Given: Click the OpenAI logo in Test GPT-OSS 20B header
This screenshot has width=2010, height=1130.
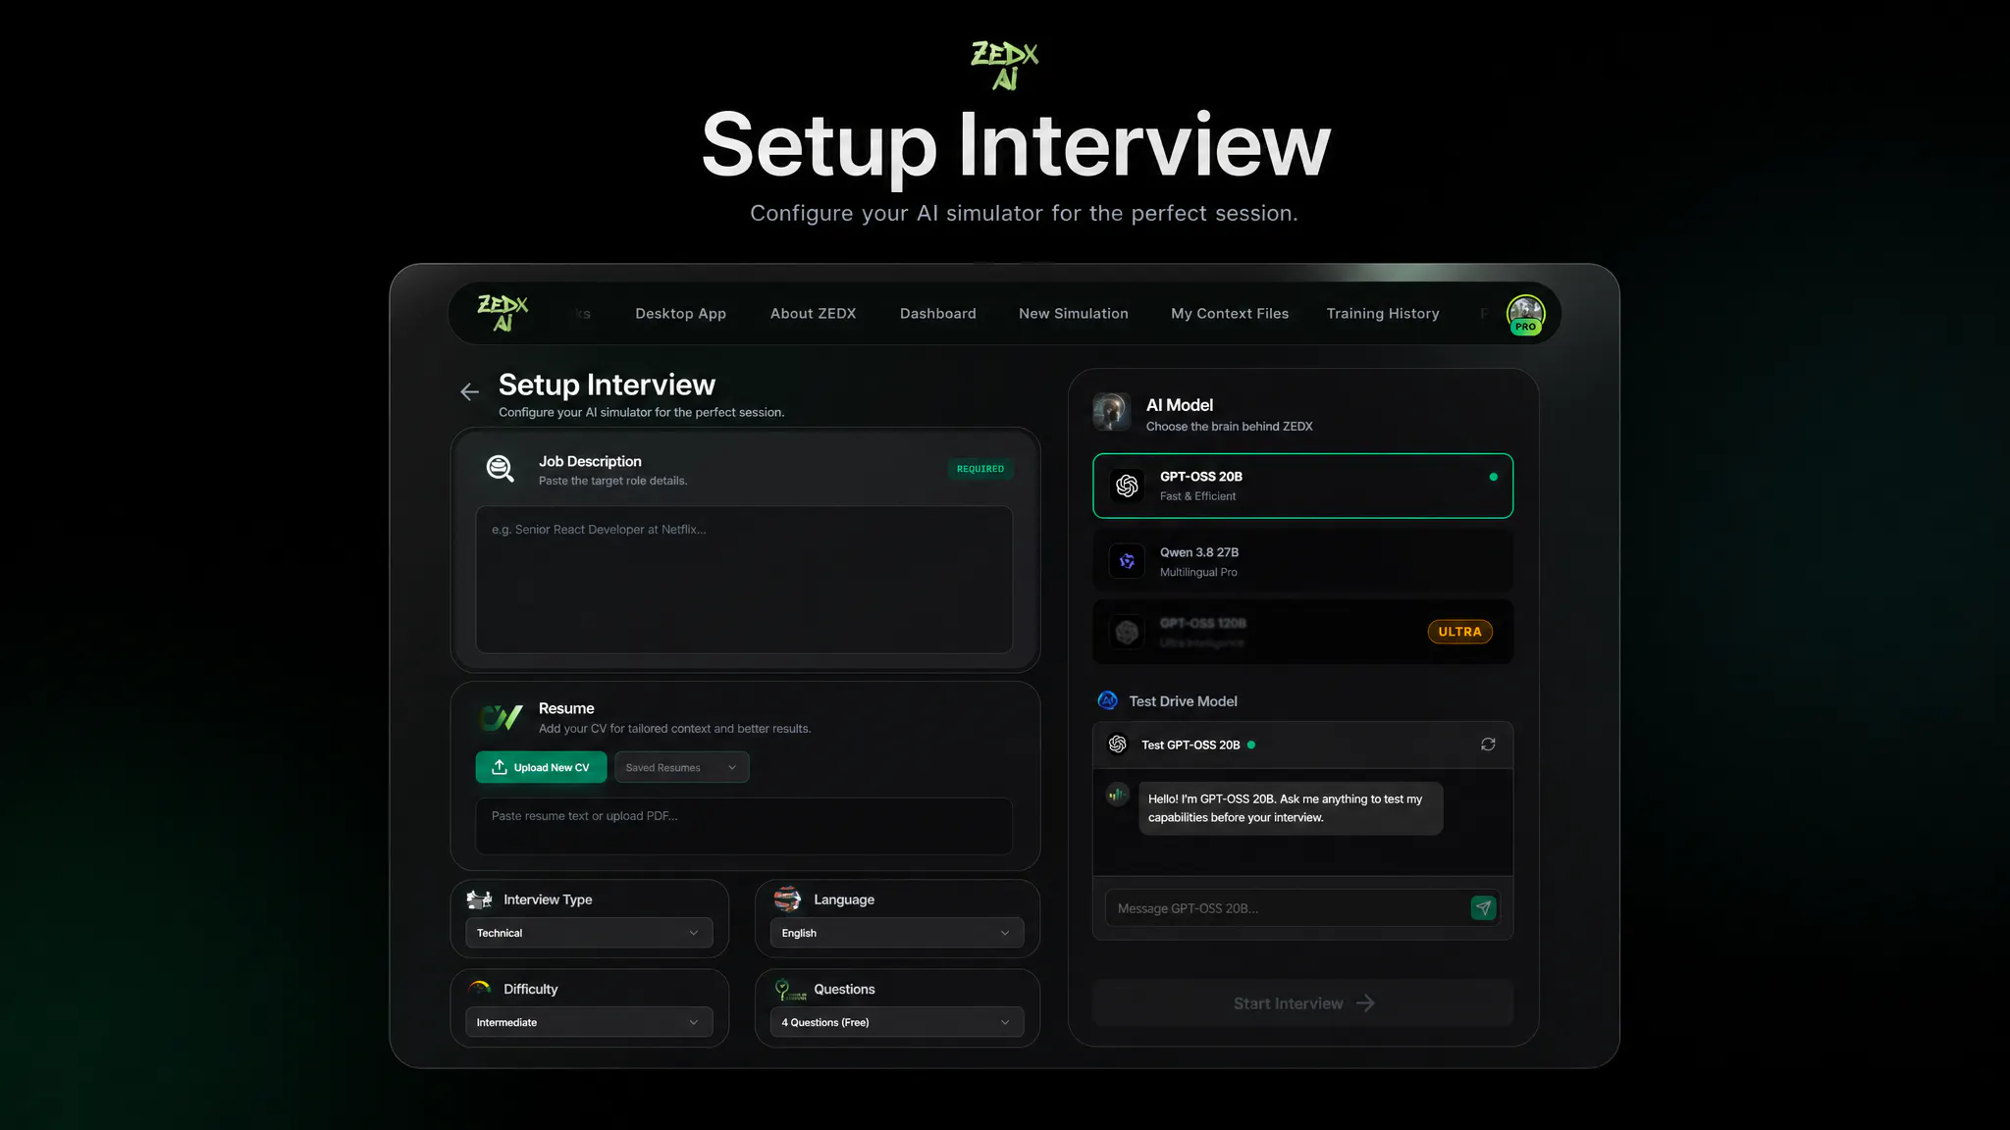Looking at the screenshot, I should click(x=1118, y=745).
